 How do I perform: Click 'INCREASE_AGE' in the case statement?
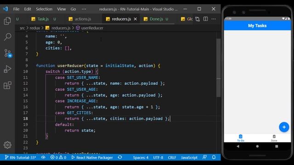(81, 101)
